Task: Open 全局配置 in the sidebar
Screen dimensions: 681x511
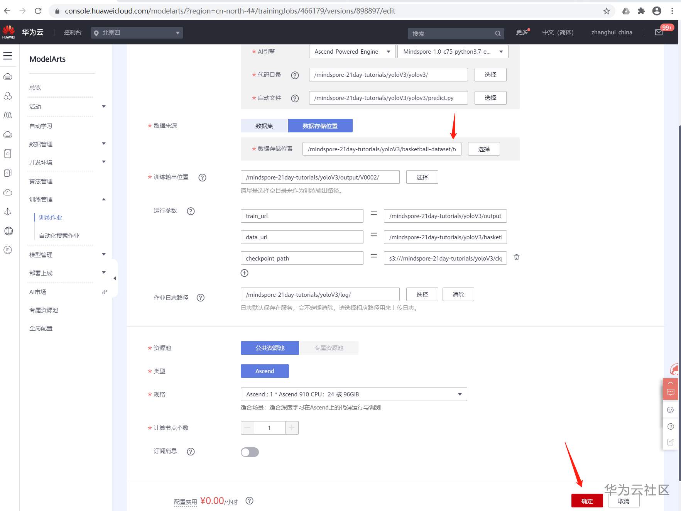Action: coord(41,328)
